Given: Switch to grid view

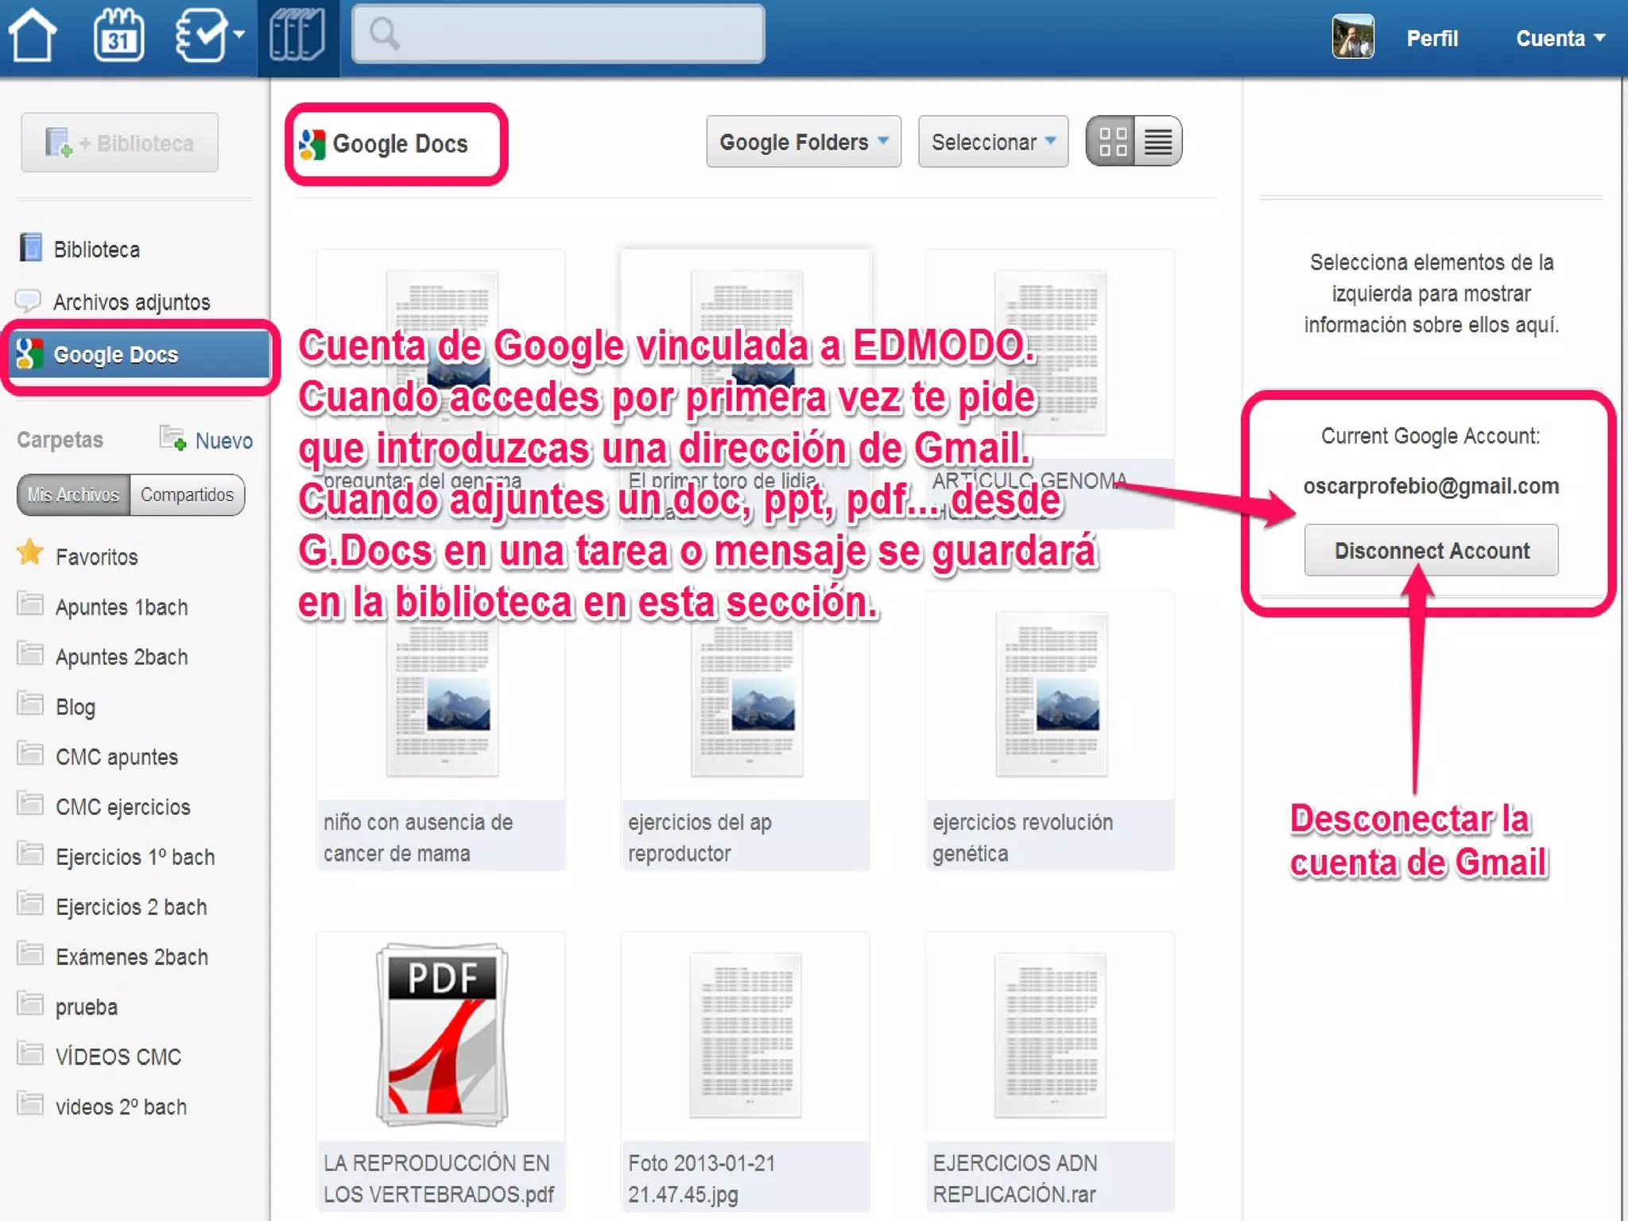Looking at the screenshot, I should pos(1111,141).
